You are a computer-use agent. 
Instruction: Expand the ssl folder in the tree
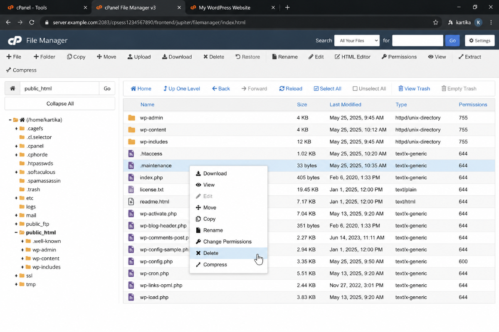[16, 276]
